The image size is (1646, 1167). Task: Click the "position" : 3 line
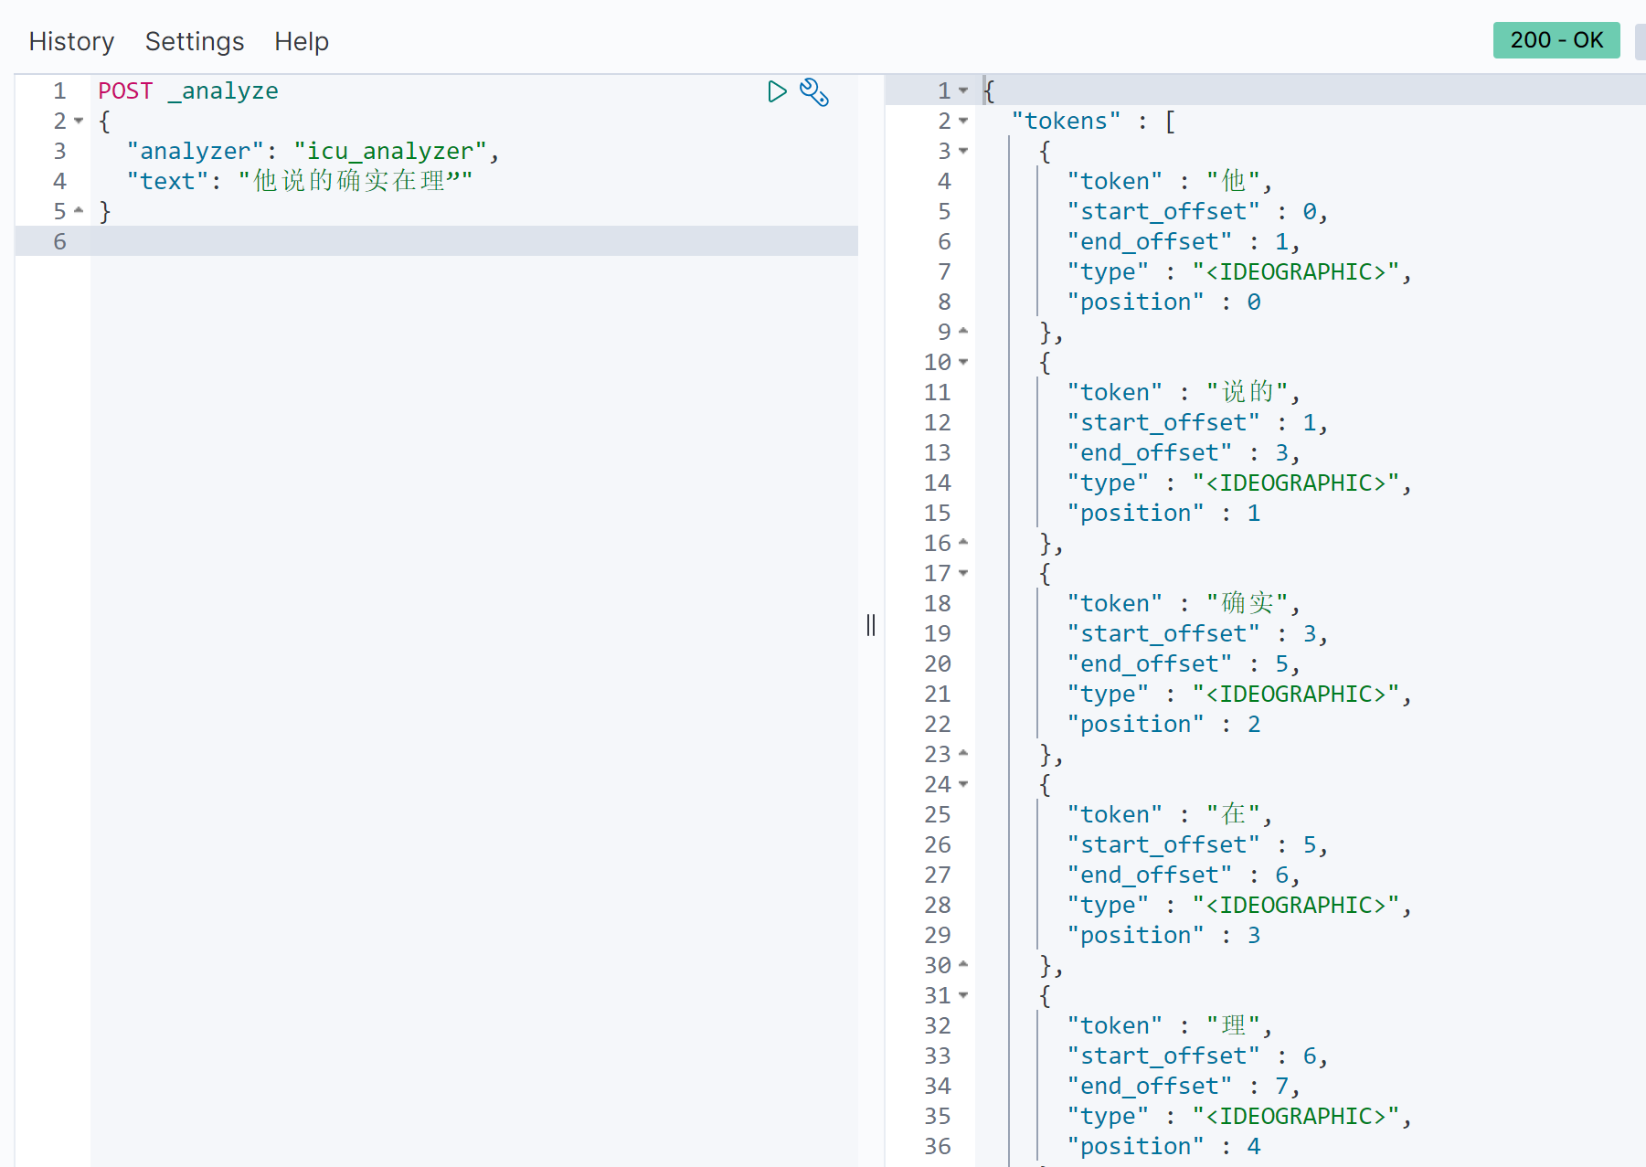[1164, 935]
